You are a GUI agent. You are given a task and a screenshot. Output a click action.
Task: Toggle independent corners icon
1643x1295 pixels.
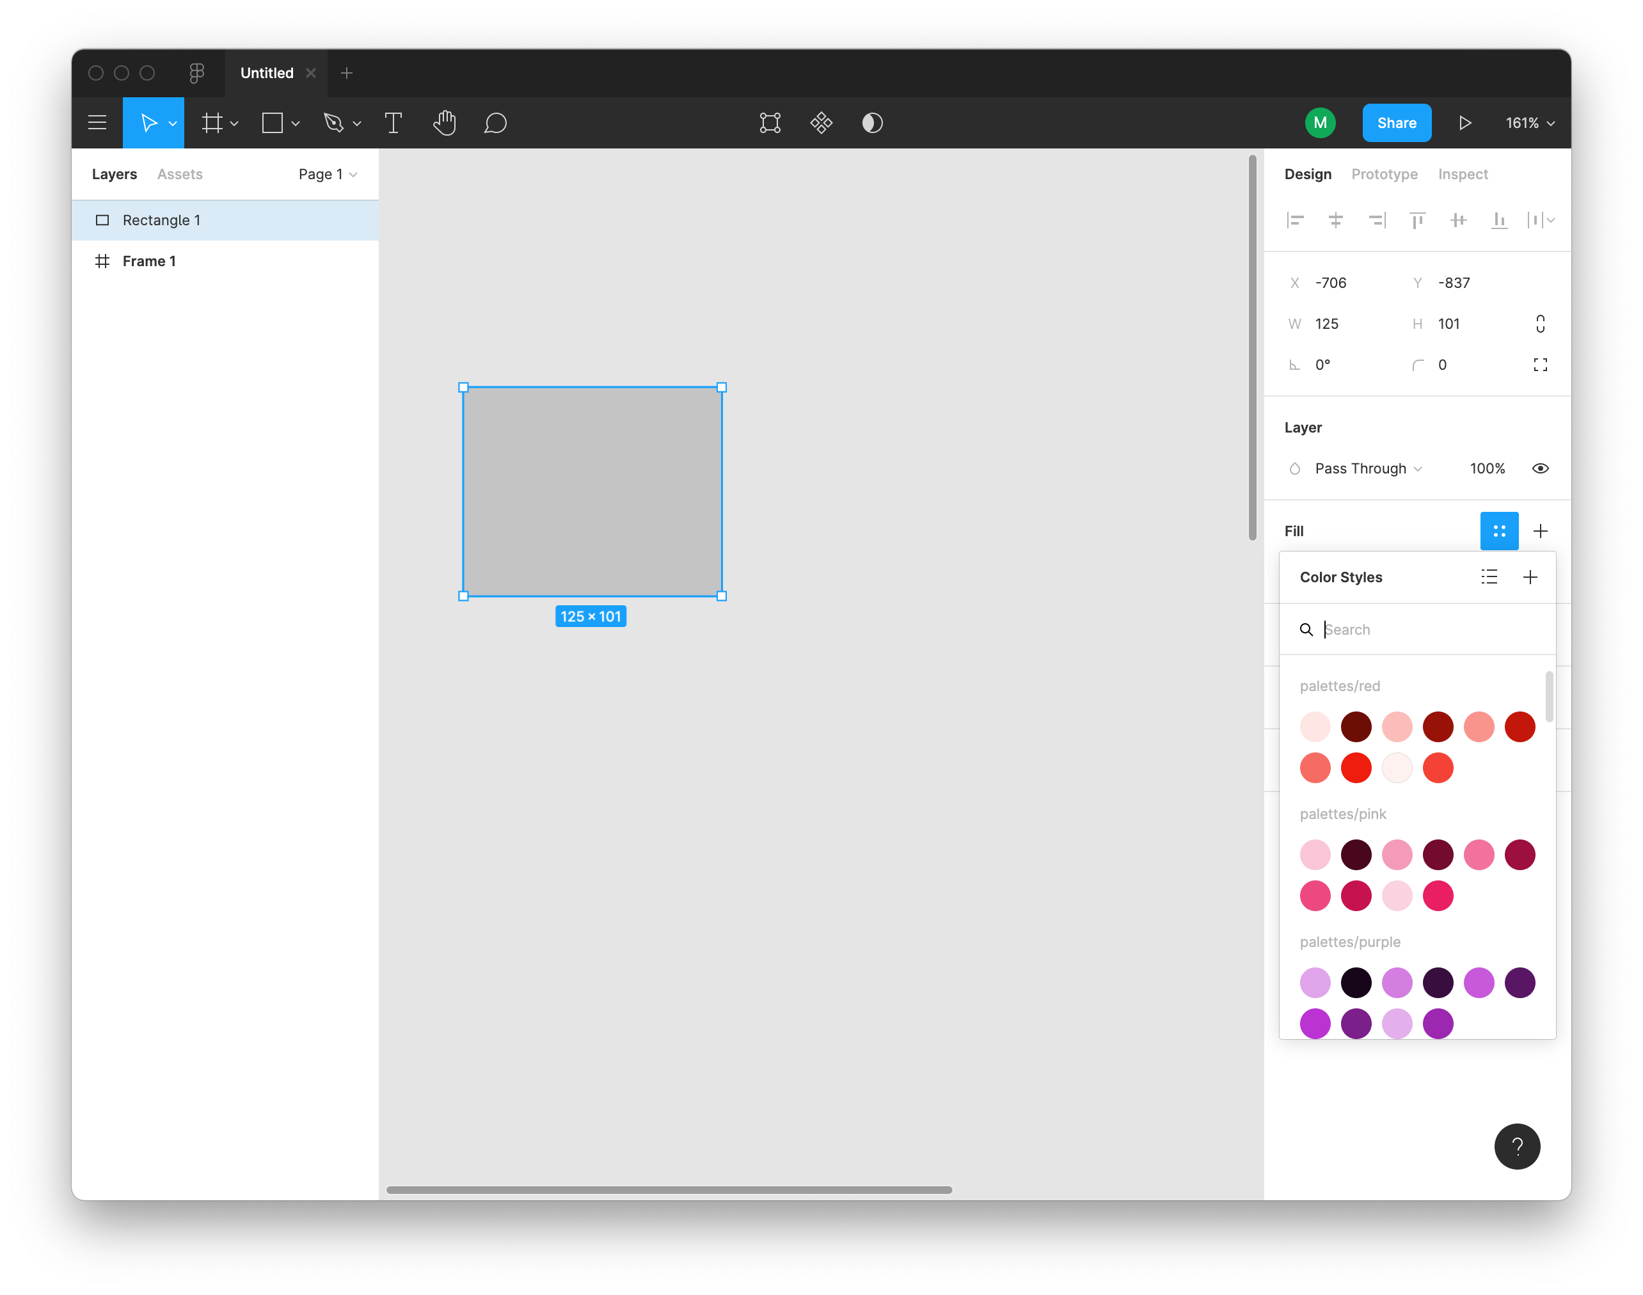click(1540, 365)
